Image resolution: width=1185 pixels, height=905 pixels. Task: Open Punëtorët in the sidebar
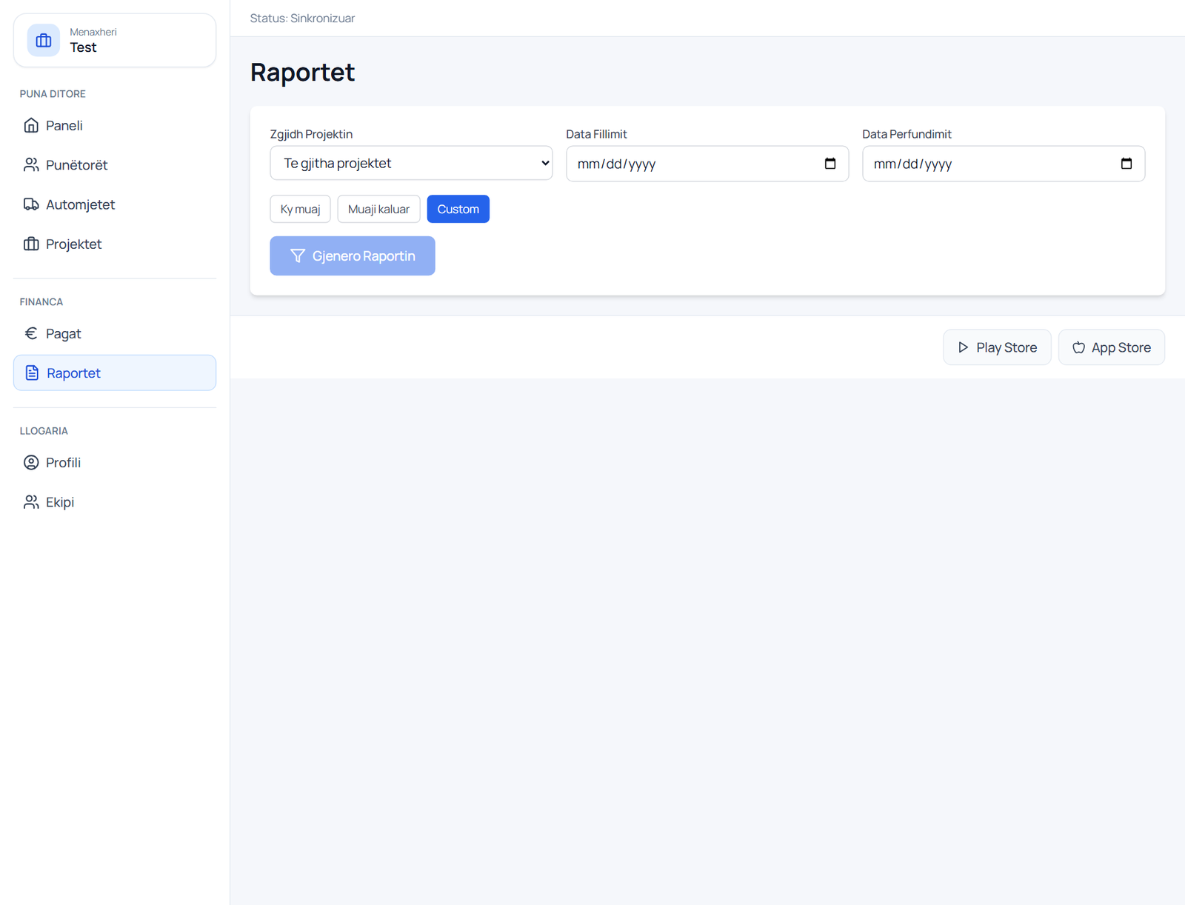115,164
